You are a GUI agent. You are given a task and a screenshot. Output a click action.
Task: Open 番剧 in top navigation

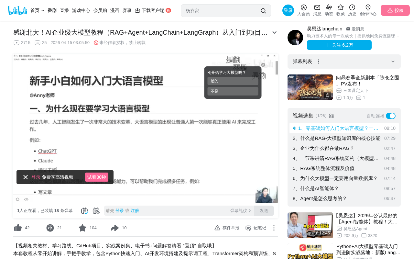[x=52, y=10]
